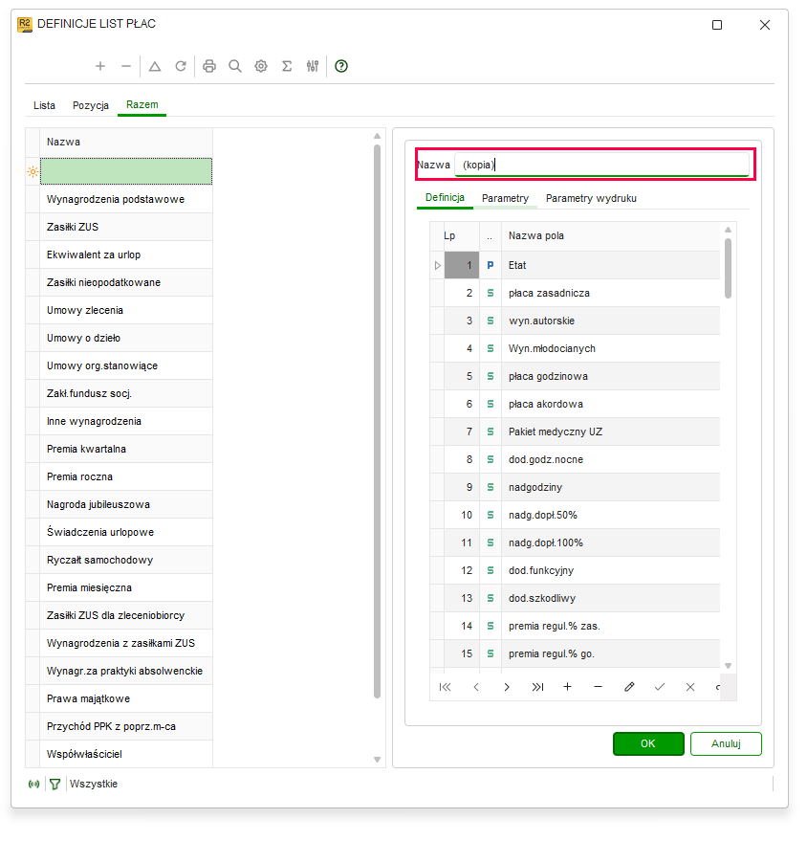
Task: Select the 'Ryczałt samochodowy' list row
Action: coord(126,561)
